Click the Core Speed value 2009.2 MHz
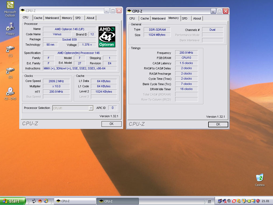 (57, 81)
